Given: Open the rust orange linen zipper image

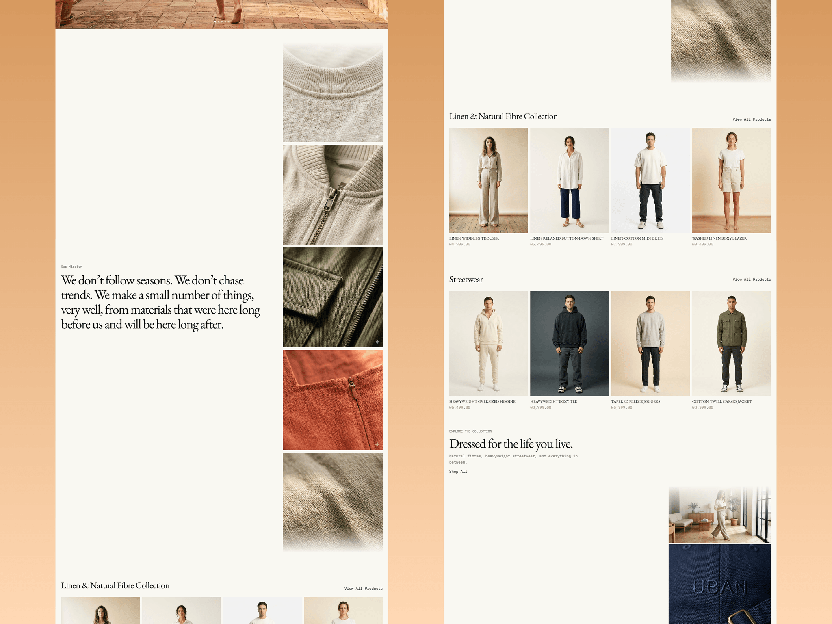Looking at the screenshot, I should pyautogui.click(x=332, y=400).
